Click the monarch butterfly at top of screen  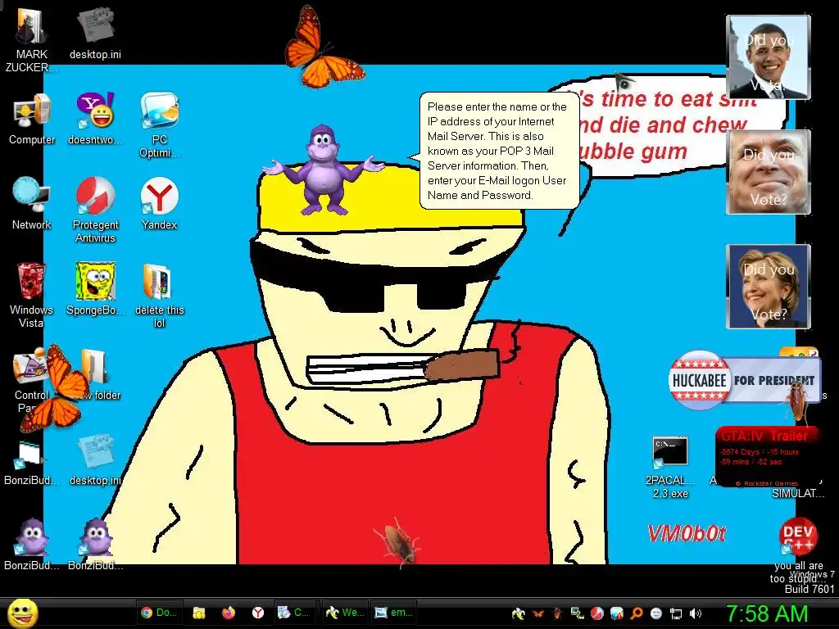[323, 47]
